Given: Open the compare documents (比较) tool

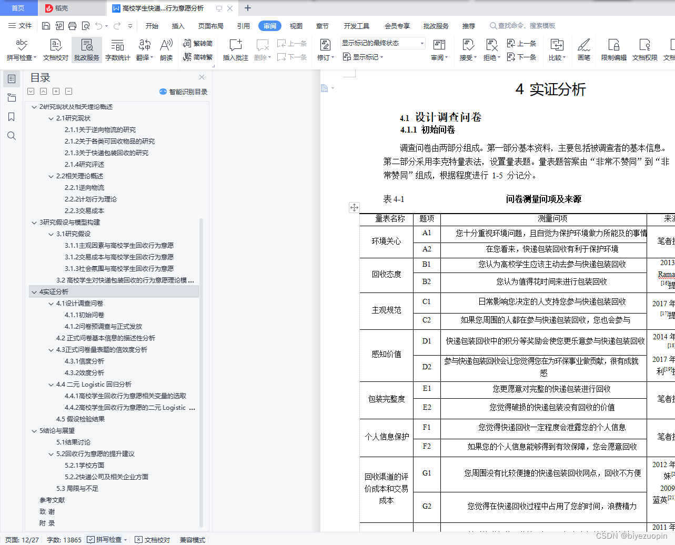Looking at the screenshot, I should 557,50.
